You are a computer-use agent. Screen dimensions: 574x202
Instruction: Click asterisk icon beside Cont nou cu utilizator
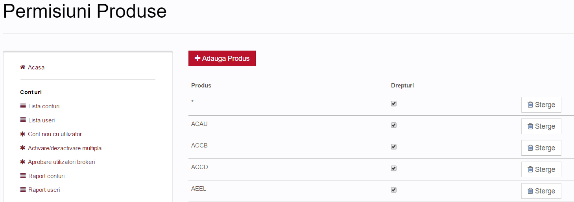pos(22,134)
